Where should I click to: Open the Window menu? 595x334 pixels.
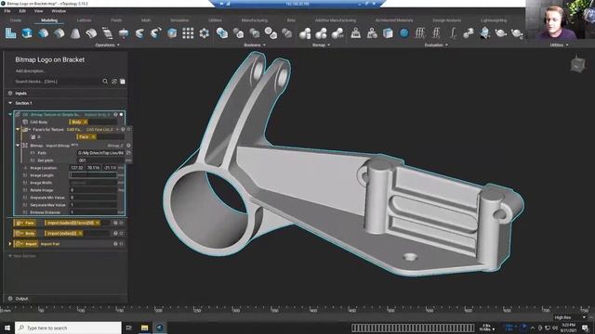[59, 11]
